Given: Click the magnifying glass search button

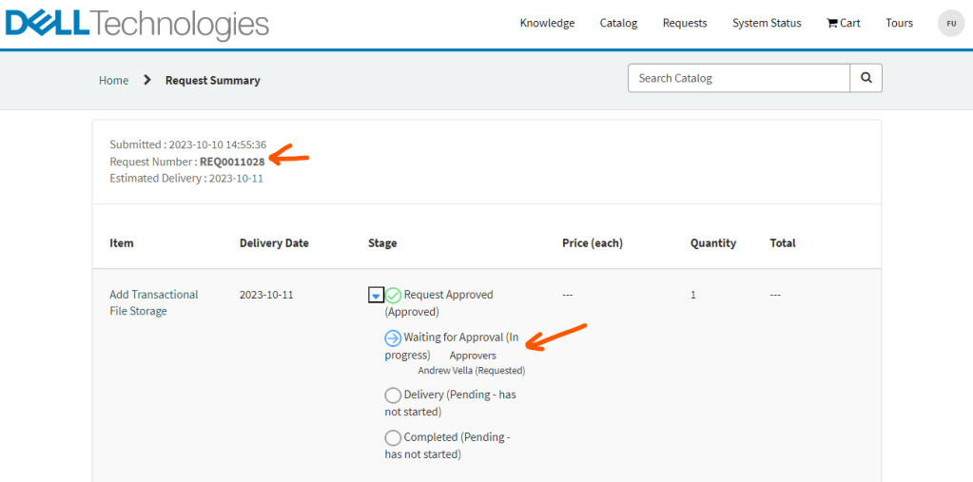Looking at the screenshot, I should coord(866,78).
